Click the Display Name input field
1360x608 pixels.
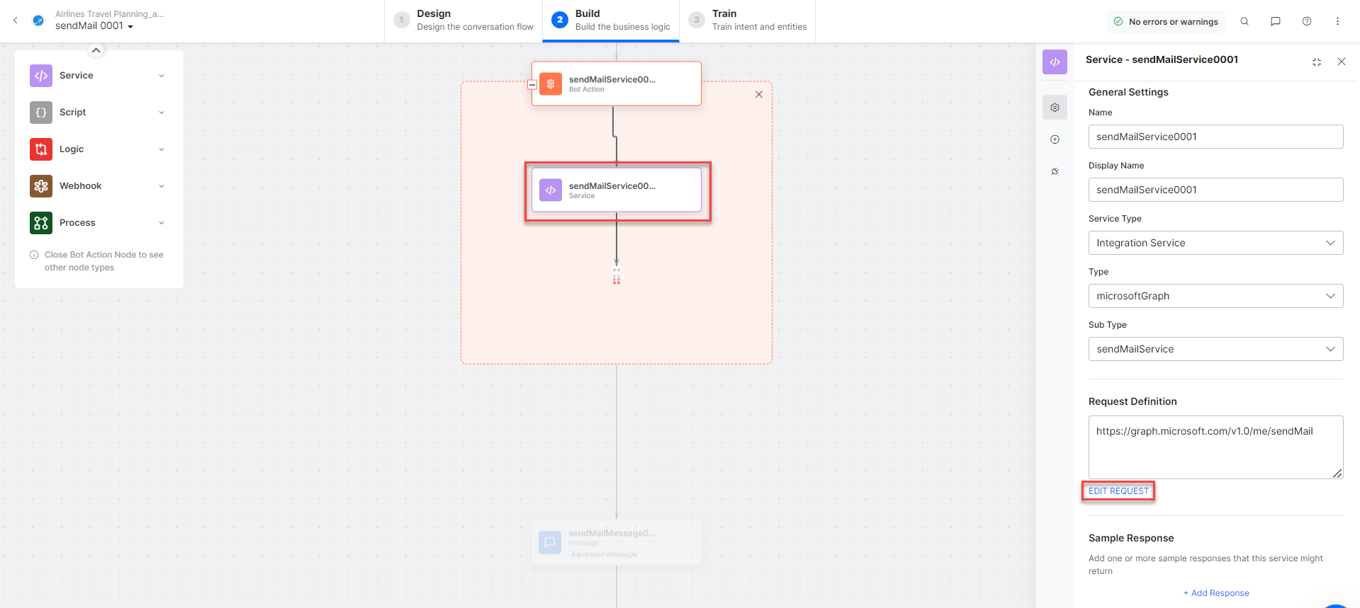pyautogui.click(x=1215, y=190)
